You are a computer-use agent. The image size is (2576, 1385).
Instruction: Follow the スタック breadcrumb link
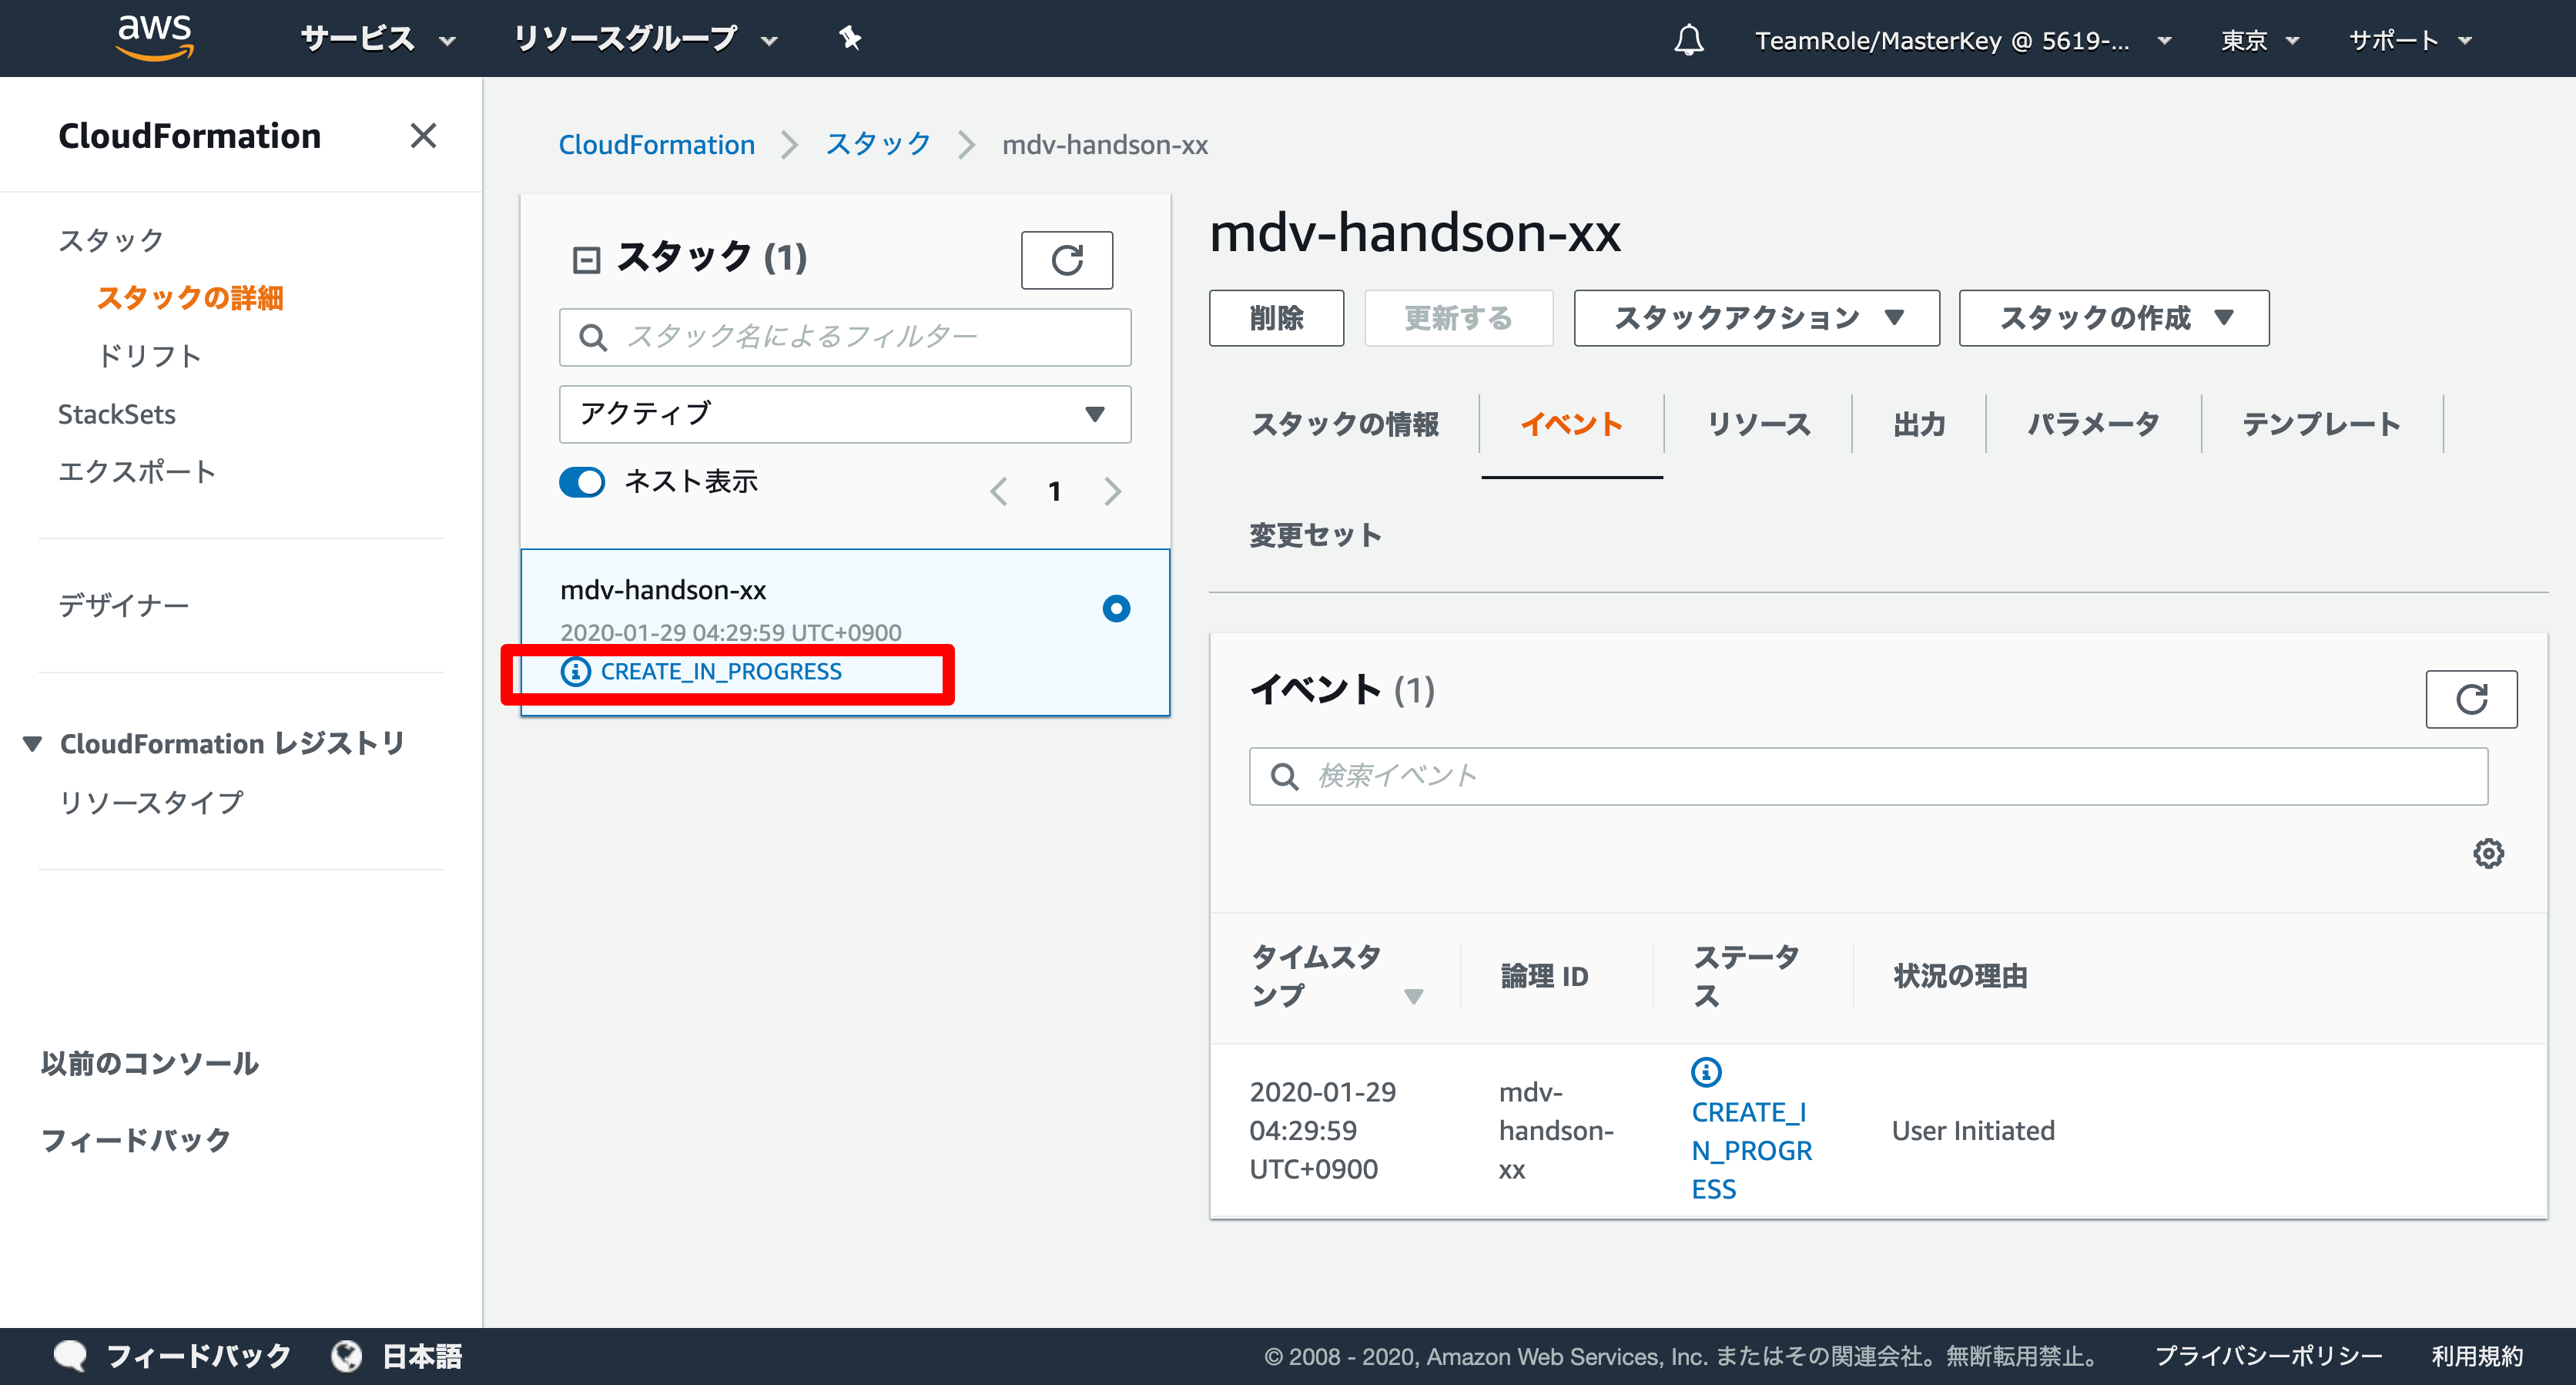tap(878, 145)
